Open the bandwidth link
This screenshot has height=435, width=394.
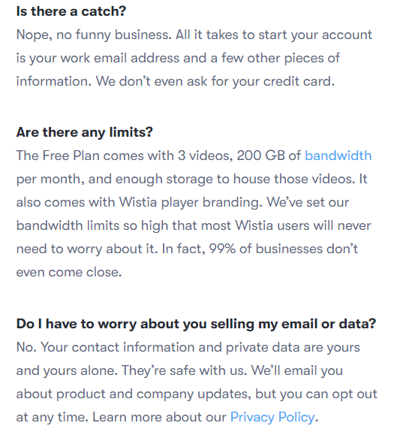click(x=338, y=156)
